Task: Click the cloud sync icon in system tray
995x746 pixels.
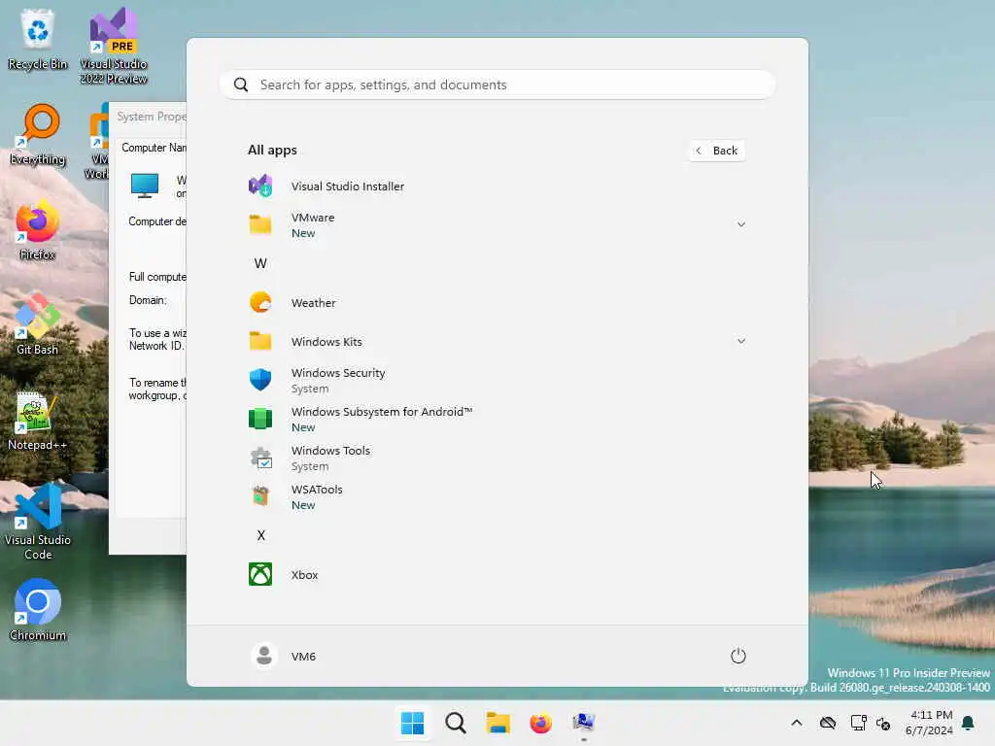Action: (828, 723)
